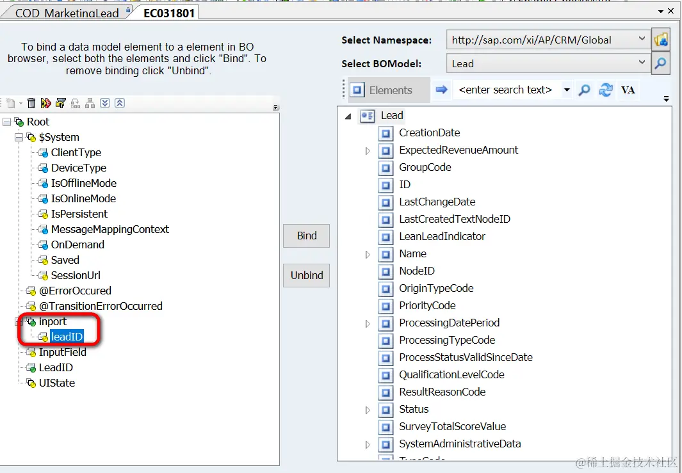Click the ID element icon
The height and width of the screenshot is (473, 682).
386,185
